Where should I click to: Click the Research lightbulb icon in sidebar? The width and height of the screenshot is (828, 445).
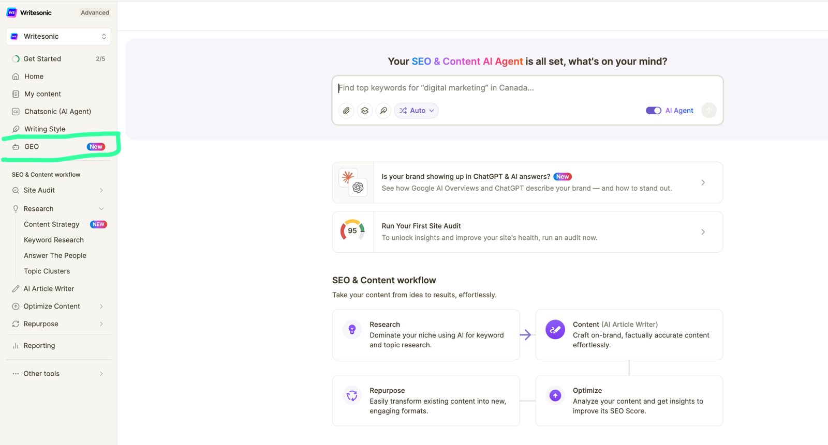point(16,209)
